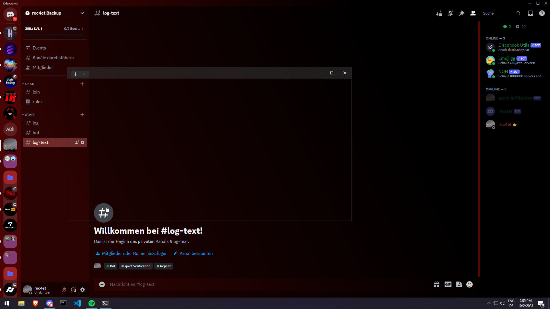This screenshot has width=550, height=309.
Task: Select the rules channel
Action: tap(55, 102)
